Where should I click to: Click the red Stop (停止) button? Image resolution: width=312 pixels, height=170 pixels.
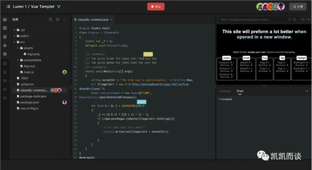click(x=156, y=7)
